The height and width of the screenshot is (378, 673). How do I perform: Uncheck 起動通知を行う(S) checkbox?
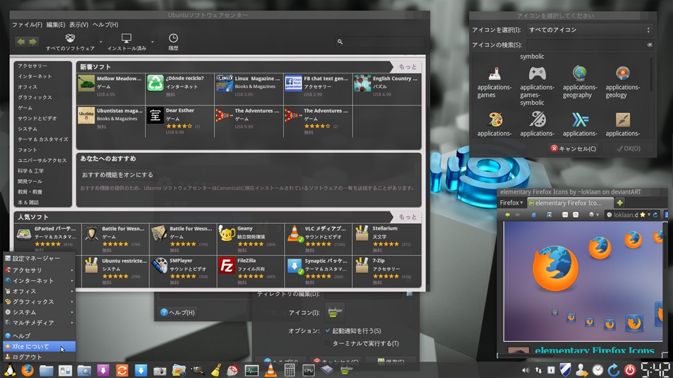(x=328, y=331)
